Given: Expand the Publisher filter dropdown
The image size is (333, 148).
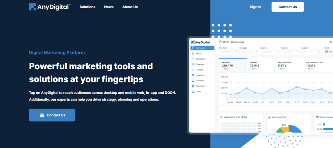Looking at the screenshot, I should 290,52.
